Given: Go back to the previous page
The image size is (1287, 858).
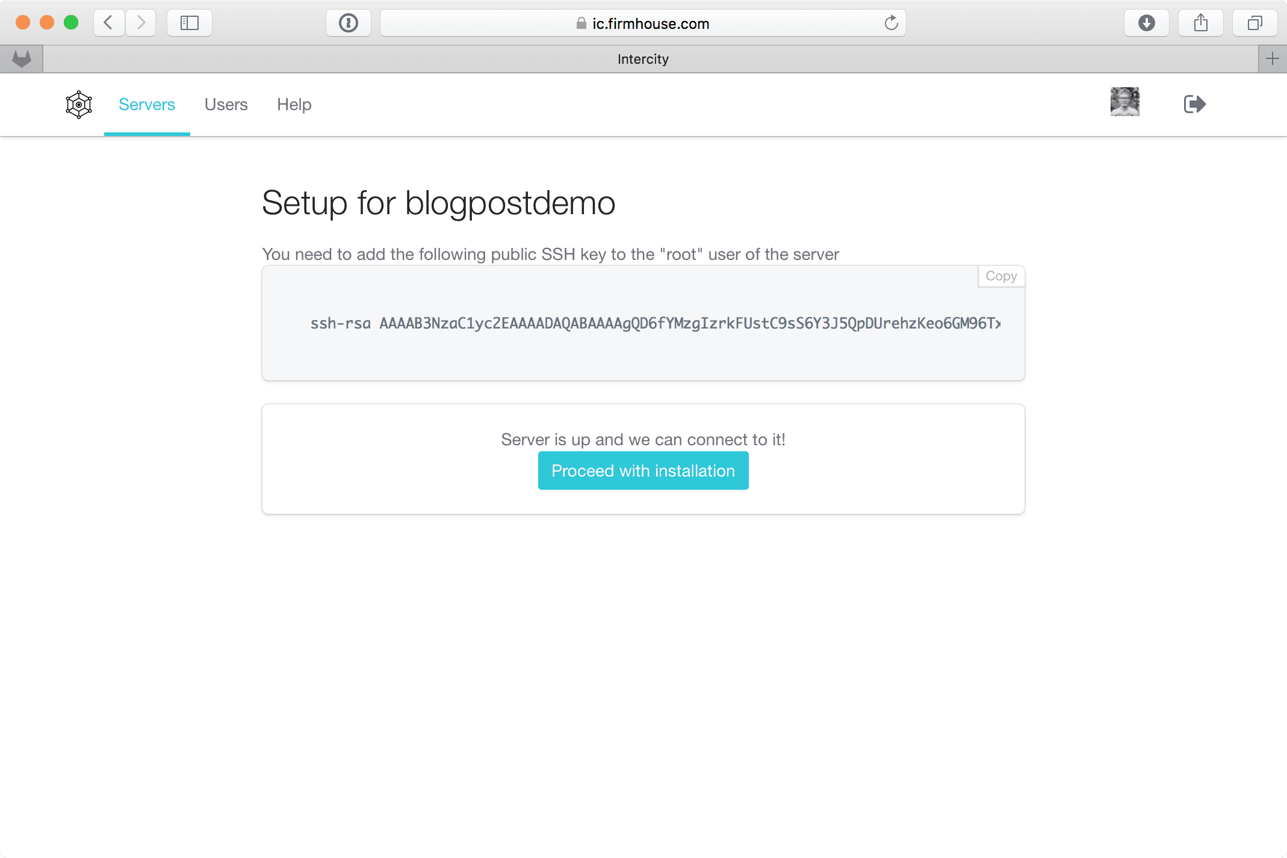Looking at the screenshot, I should pyautogui.click(x=109, y=23).
